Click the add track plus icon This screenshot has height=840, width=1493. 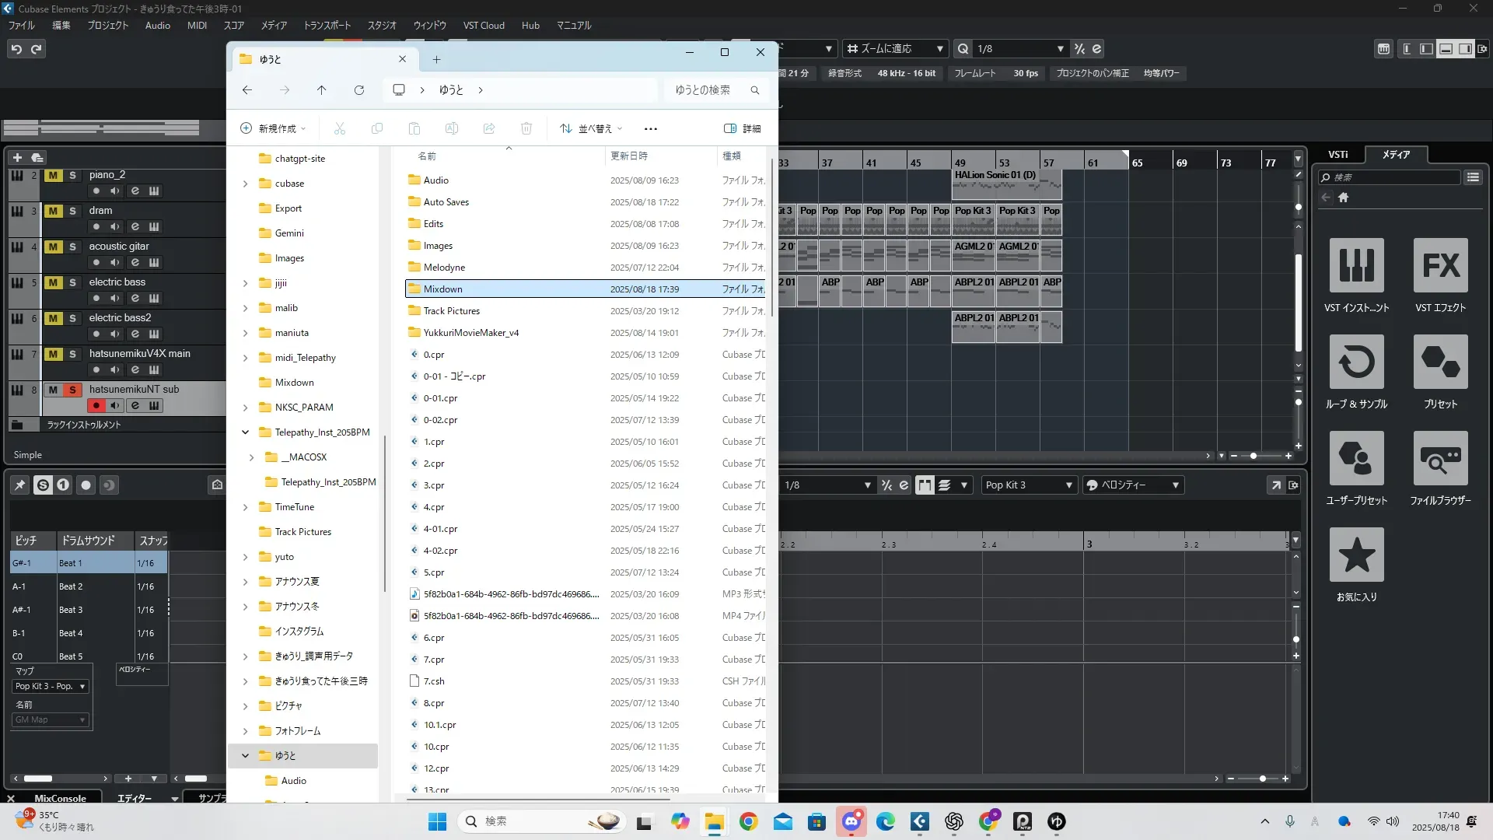(x=17, y=157)
